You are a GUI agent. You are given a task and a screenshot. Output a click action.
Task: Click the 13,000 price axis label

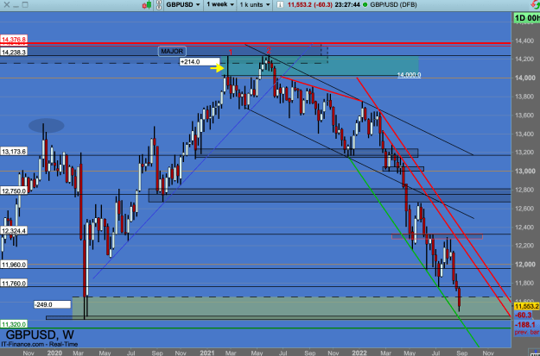coord(524,172)
